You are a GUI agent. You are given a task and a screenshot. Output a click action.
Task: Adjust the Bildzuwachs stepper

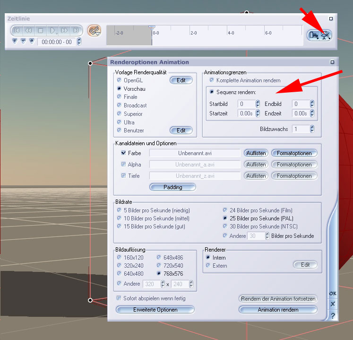click(312, 129)
